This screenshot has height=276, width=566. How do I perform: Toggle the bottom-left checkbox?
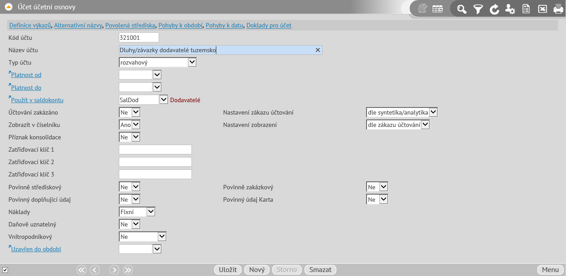[5, 270]
